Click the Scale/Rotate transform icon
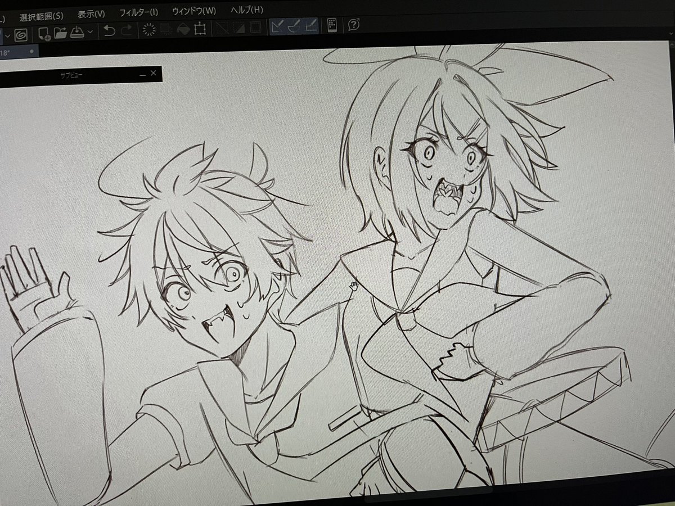675x506 pixels. click(x=200, y=28)
